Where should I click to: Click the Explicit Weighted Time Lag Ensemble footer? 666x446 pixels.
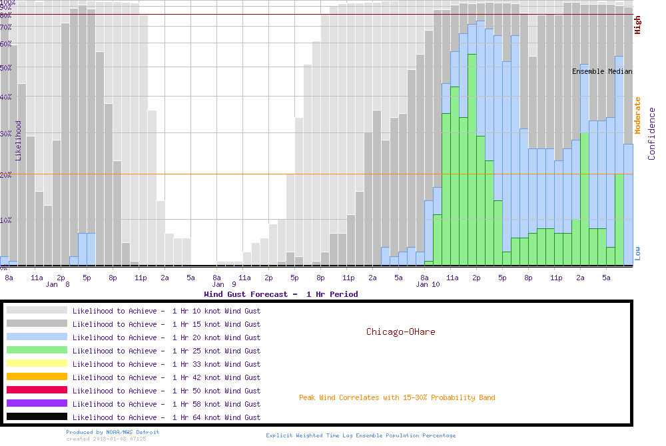click(361, 435)
